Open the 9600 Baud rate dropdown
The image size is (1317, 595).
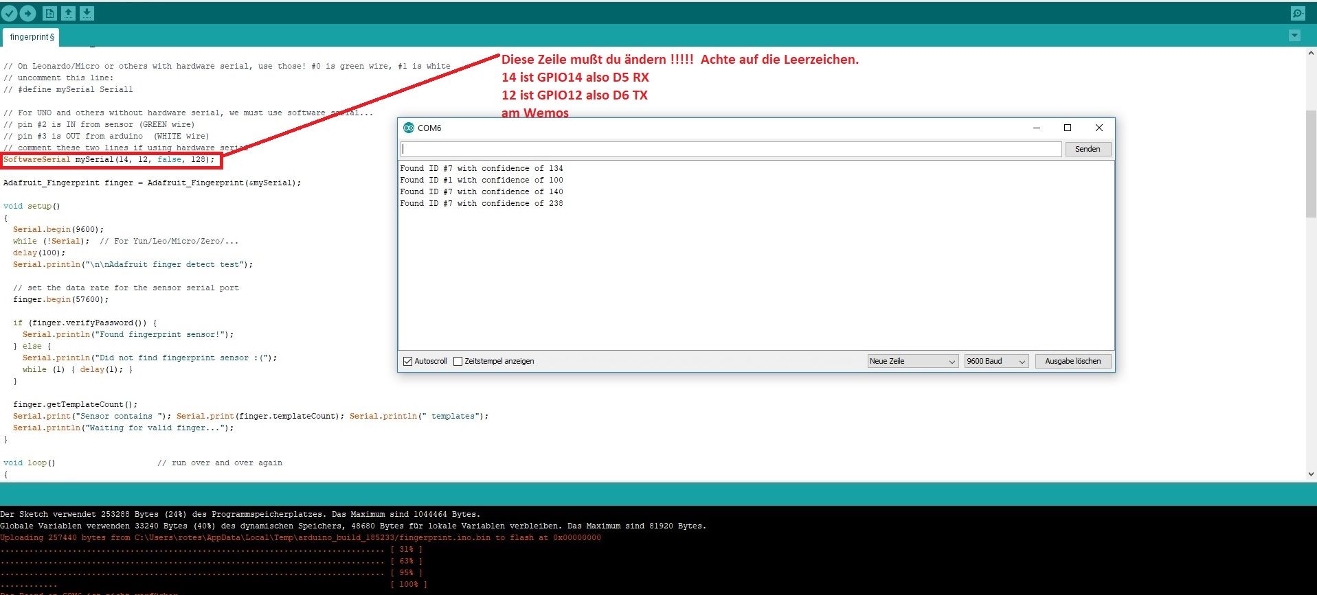click(996, 361)
